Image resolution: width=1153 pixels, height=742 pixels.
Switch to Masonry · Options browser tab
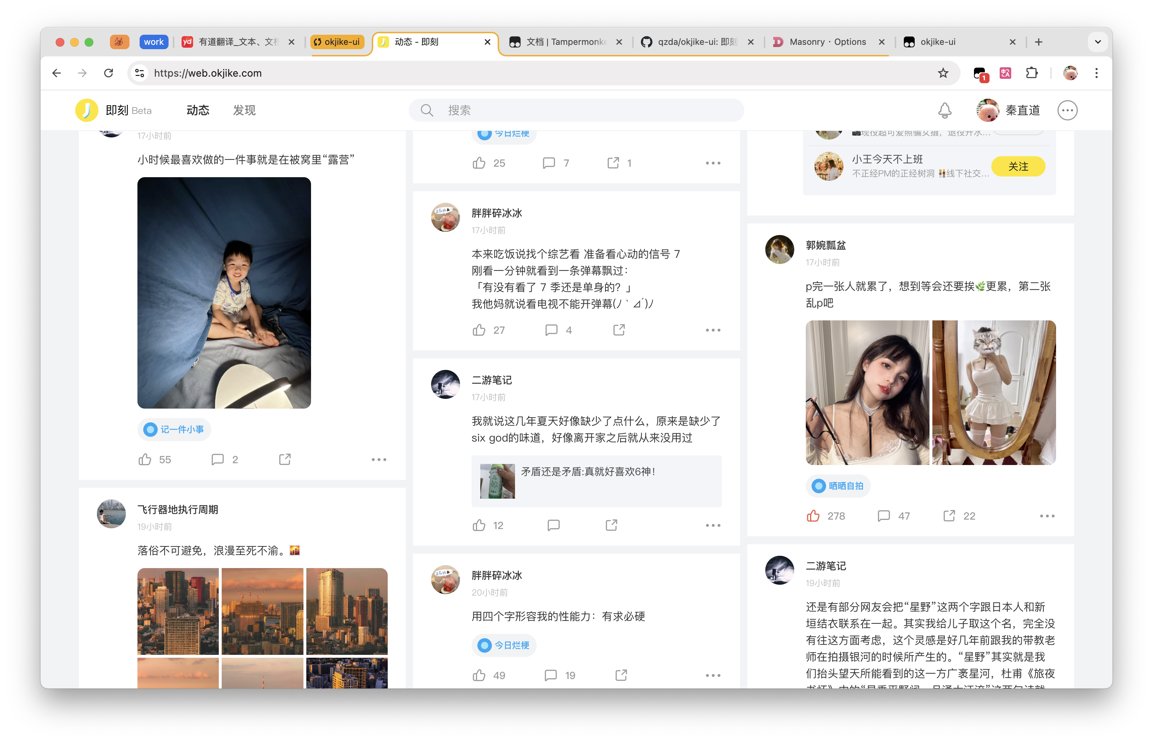pos(827,42)
